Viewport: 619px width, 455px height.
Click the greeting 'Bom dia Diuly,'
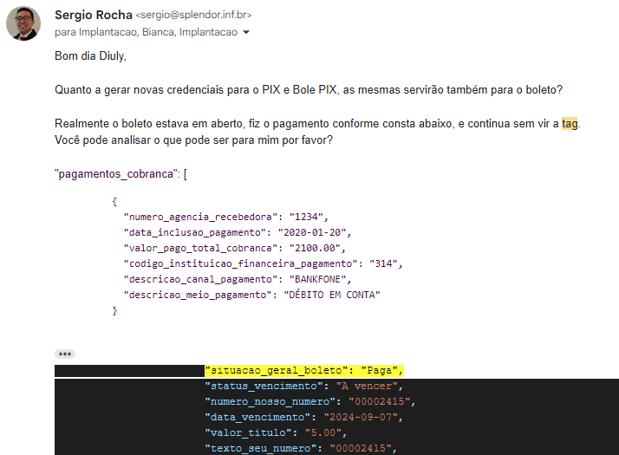(x=90, y=56)
